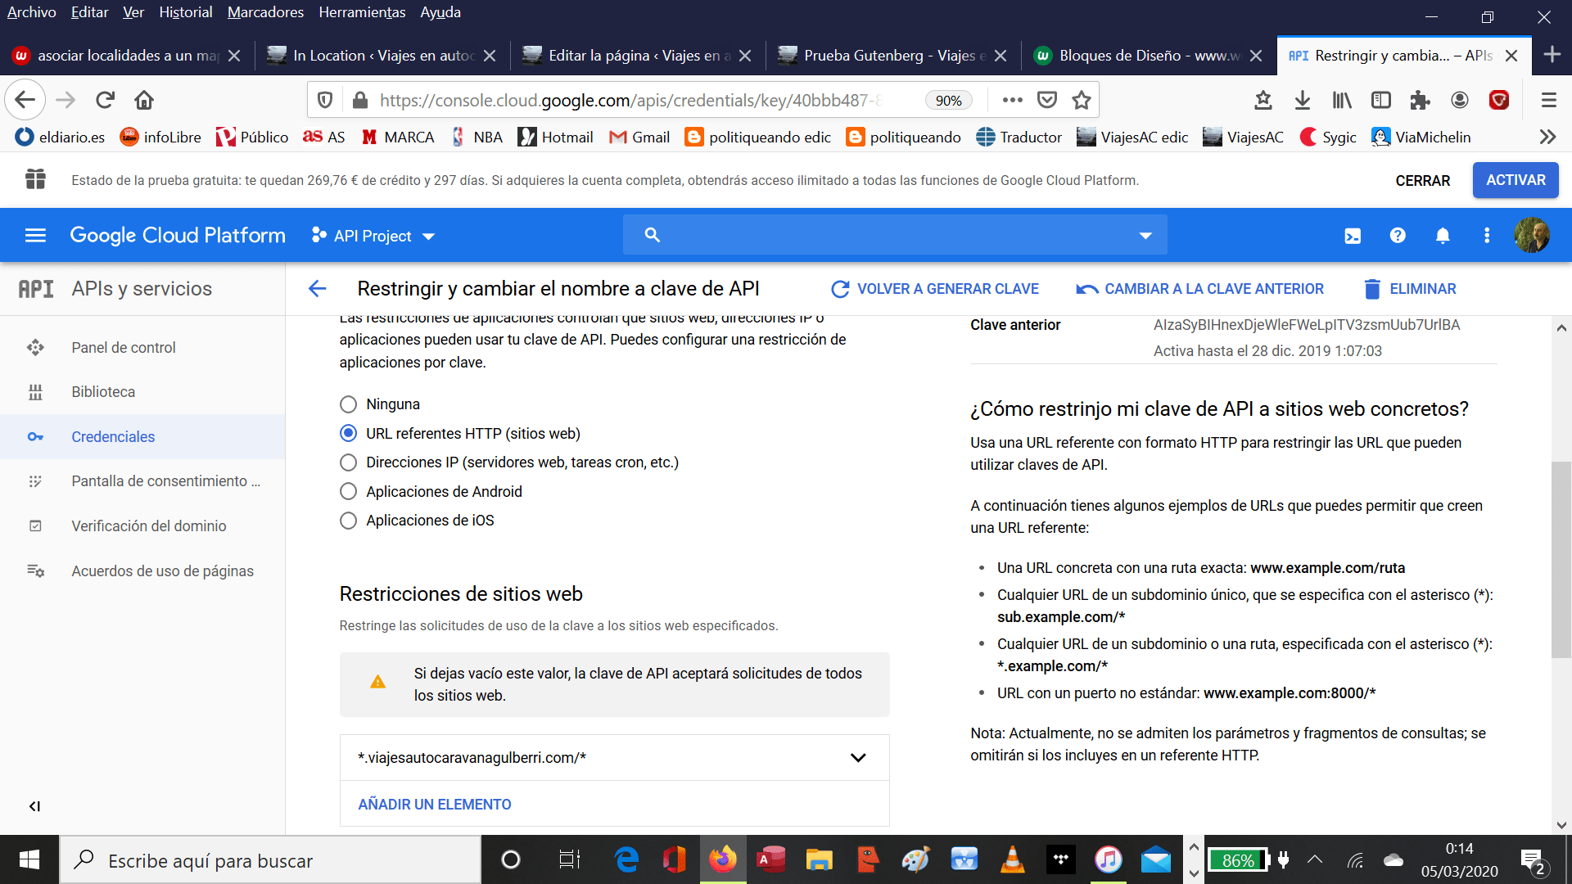Click the Windows taskbar search box
The height and width of the screenshot is (884, 1572).
(x=270, y=860)
